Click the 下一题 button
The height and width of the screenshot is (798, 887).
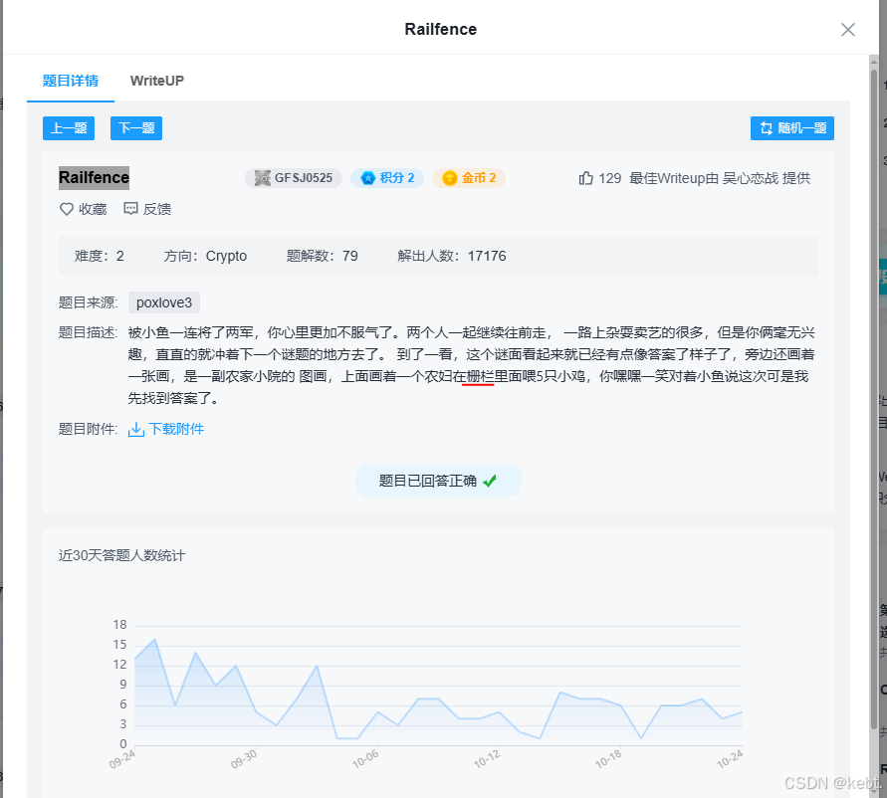(135, 127)
